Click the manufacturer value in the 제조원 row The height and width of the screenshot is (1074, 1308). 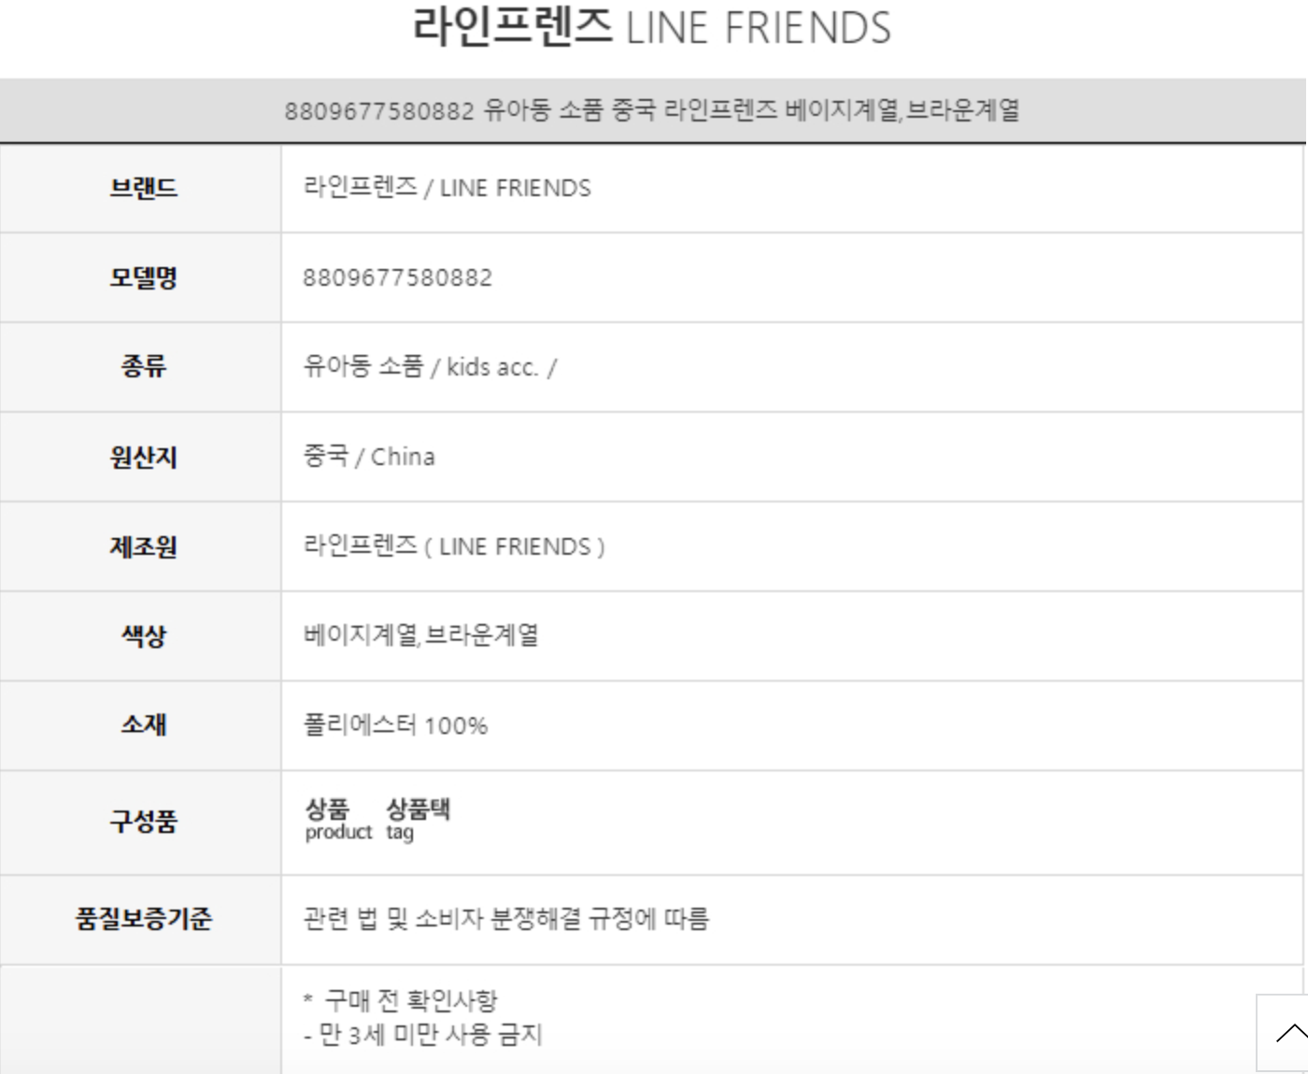click(x=454, y=546)
